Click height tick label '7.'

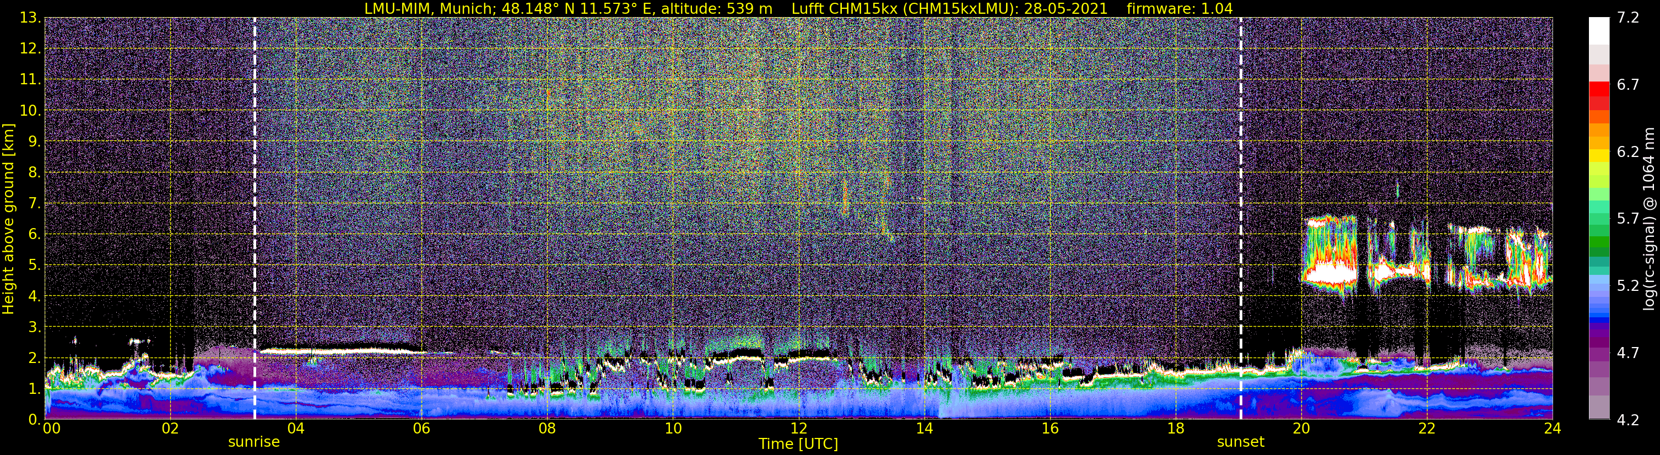pos(34,204)
